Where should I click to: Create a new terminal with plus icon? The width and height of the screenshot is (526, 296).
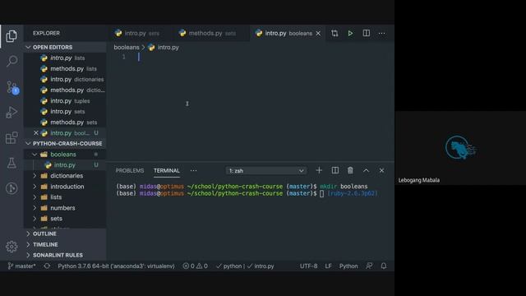(319, 170)
